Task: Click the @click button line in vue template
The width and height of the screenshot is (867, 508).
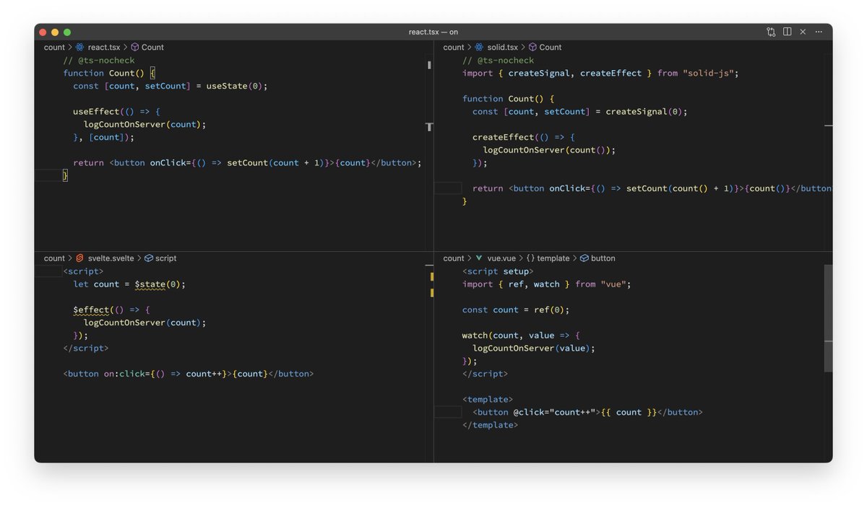Action: click(587, 412)
